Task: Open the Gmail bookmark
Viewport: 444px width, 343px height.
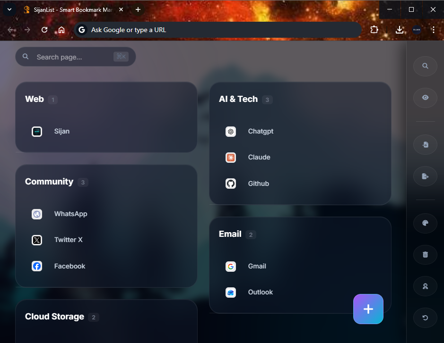Action: pos(231,266)
